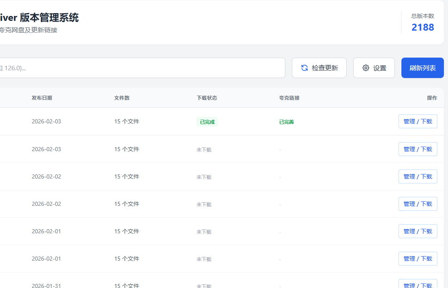This screenshot has width=448, height=288.
Task: Open 管理 / 下载 for the 已完成 row
Action: [418, 121]
